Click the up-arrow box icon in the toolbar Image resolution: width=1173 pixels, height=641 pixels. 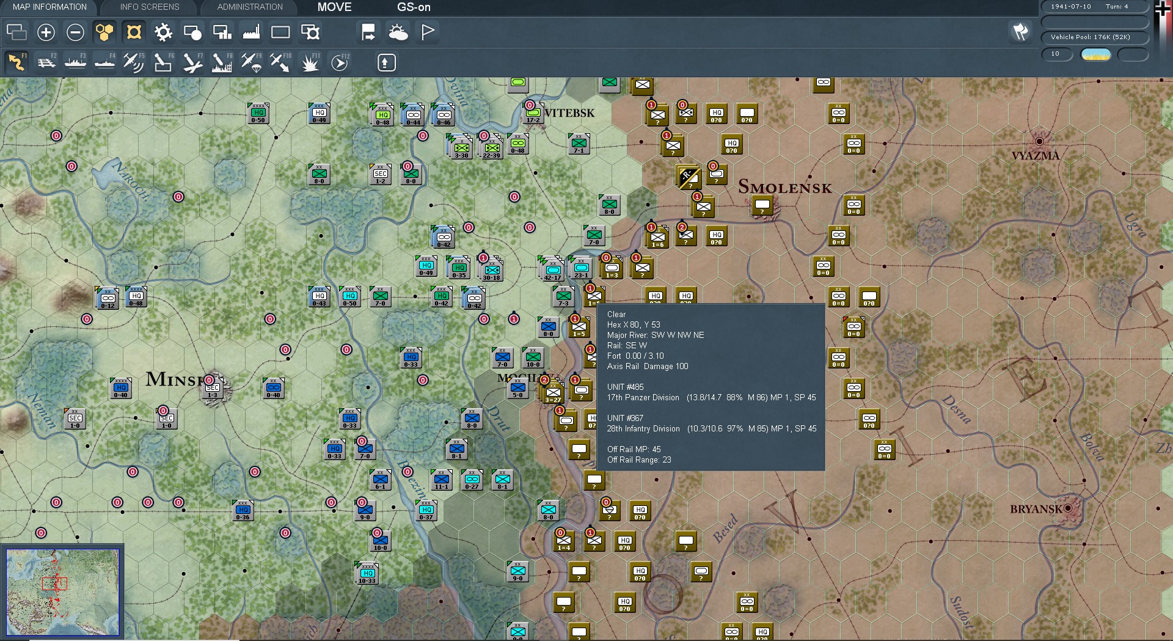coord(387,63)
